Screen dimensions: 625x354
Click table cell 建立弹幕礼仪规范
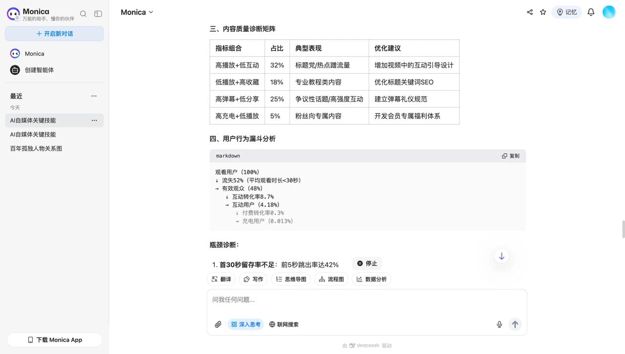(x=414, y=99)
